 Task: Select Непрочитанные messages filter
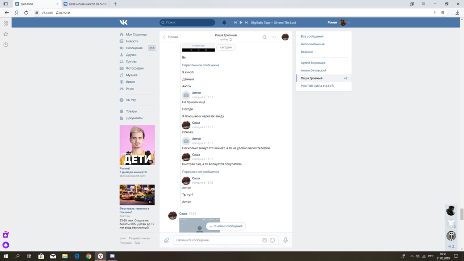(x=312, y=44)
